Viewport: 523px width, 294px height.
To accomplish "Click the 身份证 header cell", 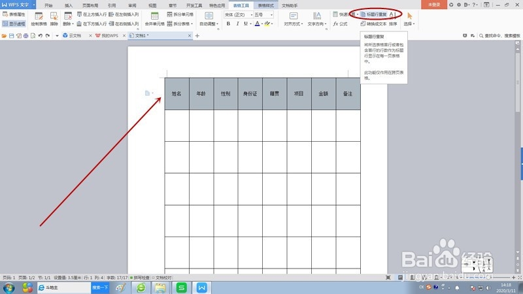I will (250, 93).
